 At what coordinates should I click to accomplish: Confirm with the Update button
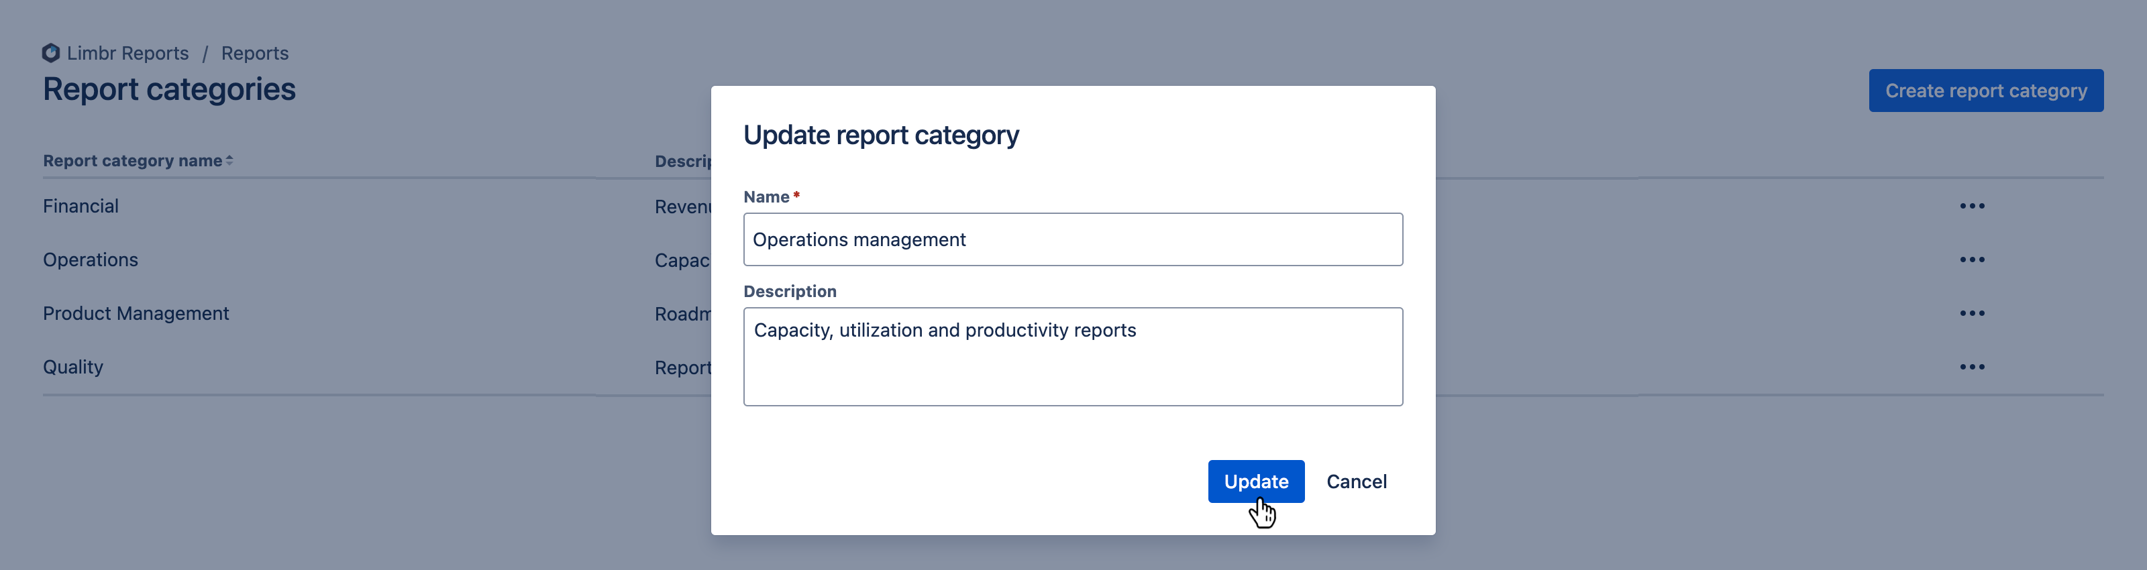tap(1255, 481)
